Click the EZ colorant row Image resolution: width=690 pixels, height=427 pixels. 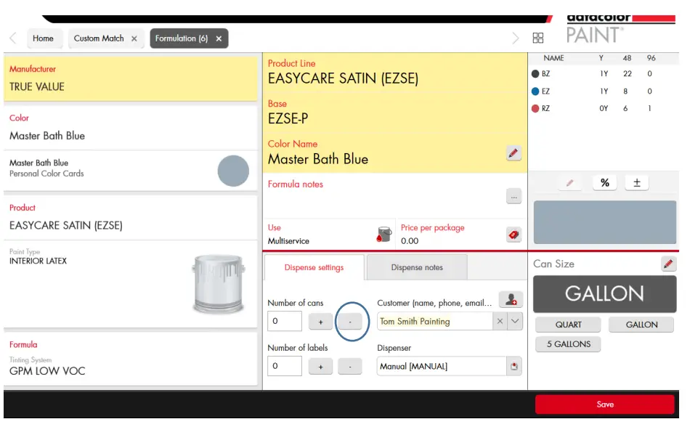pos(603,91)
